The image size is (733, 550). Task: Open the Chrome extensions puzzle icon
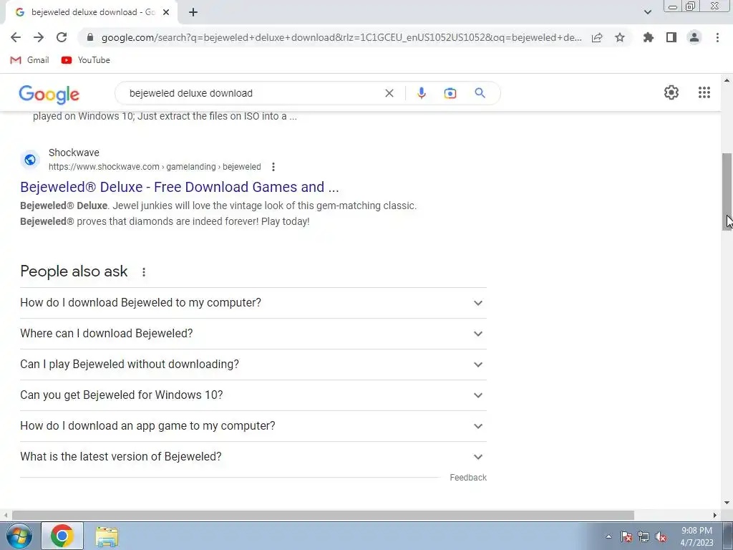(x=649, y=37)
